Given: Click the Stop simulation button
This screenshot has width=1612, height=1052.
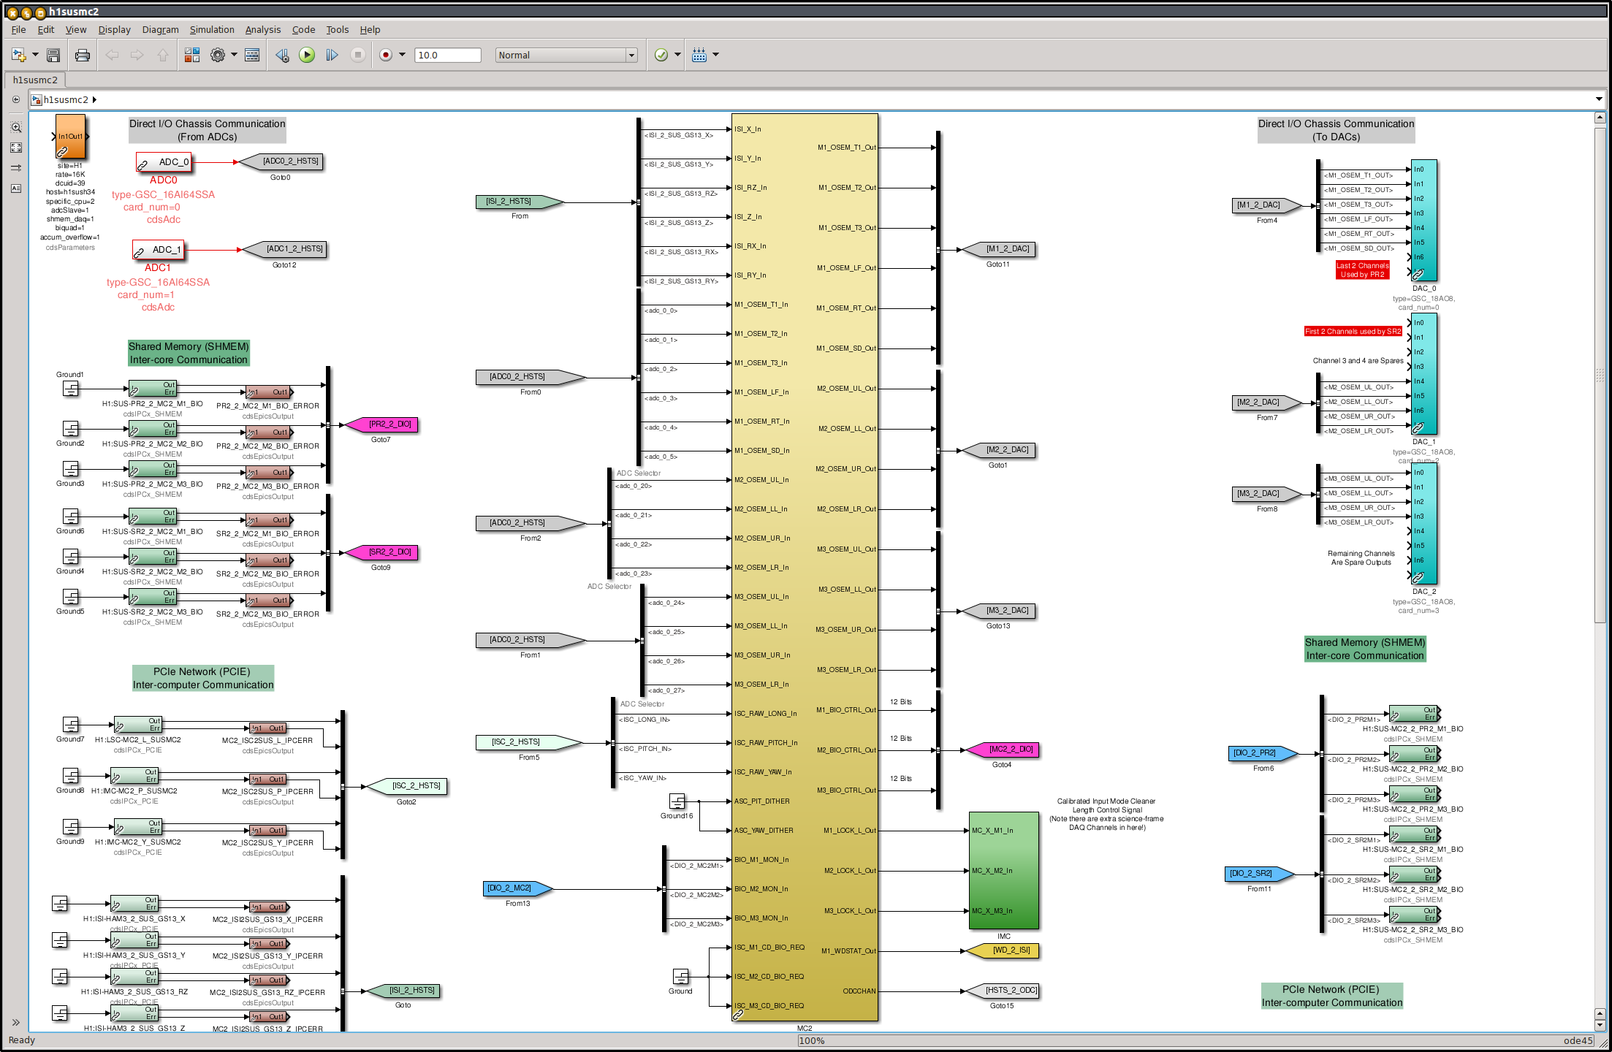Looking at the screenshot, I should [x=357, y=55].
